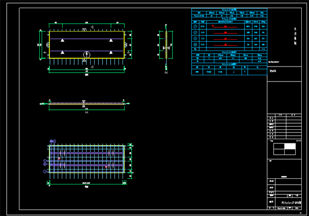Select the lower purple band in rebar layout
The height and width of the screenshot is (216, 309).
[x=87, y=165]
